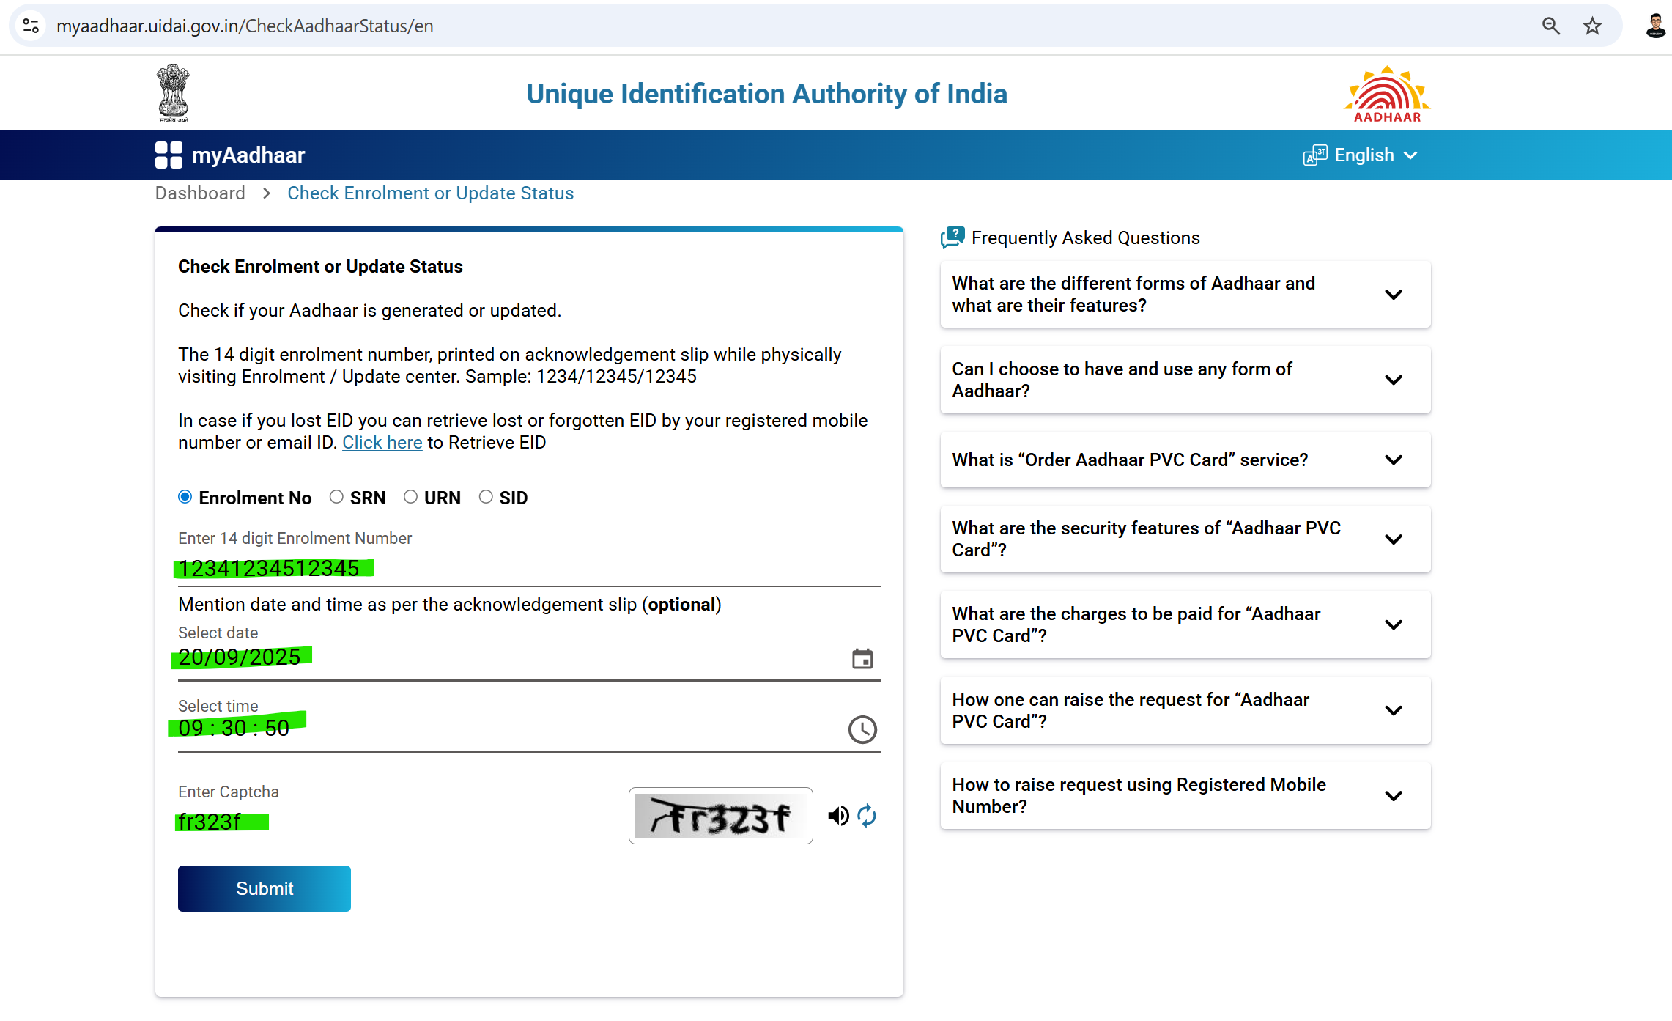Image resolution: width=1672 pixels, height=1021 pixels.
Task: Click the myAadhaar grid logo
Action: (167, 155)
